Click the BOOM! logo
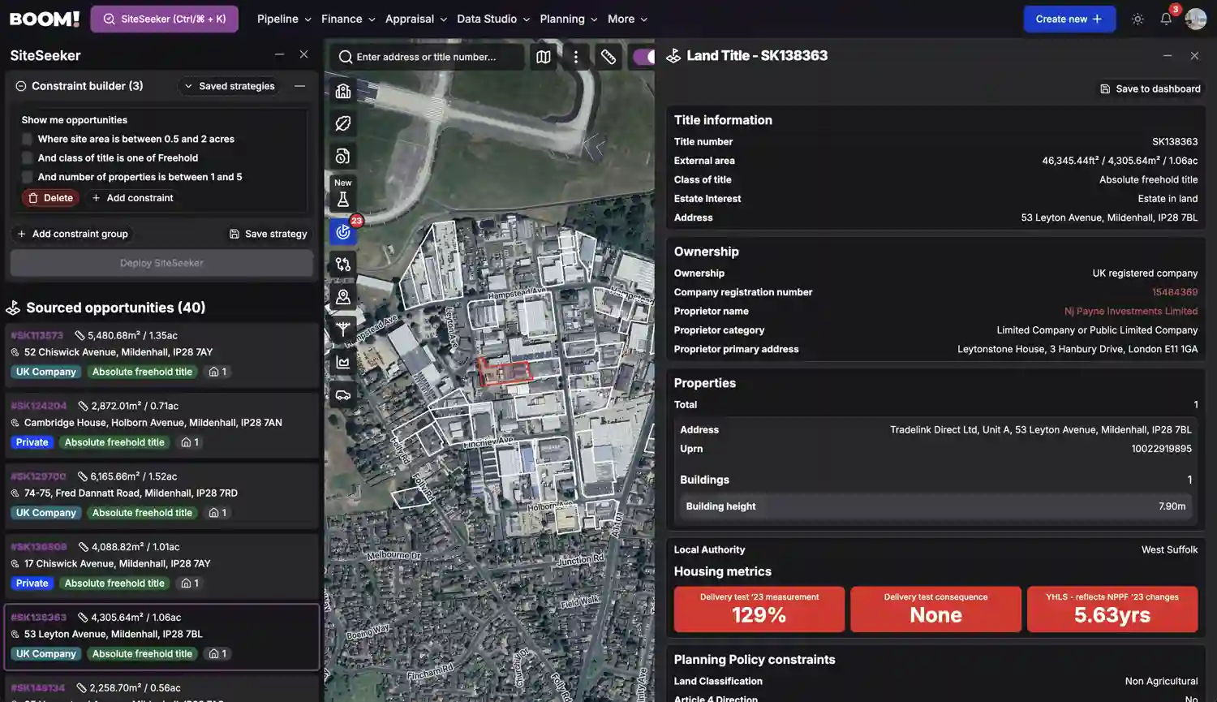The height and width of the screenshot is (702, 1217). (x=45, y=19)
